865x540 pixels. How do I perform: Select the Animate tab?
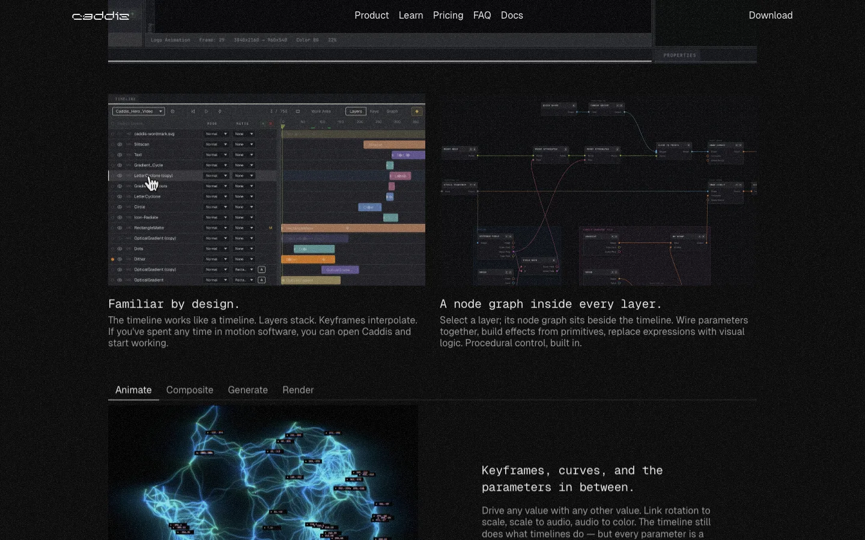click(x=133, y=390)
